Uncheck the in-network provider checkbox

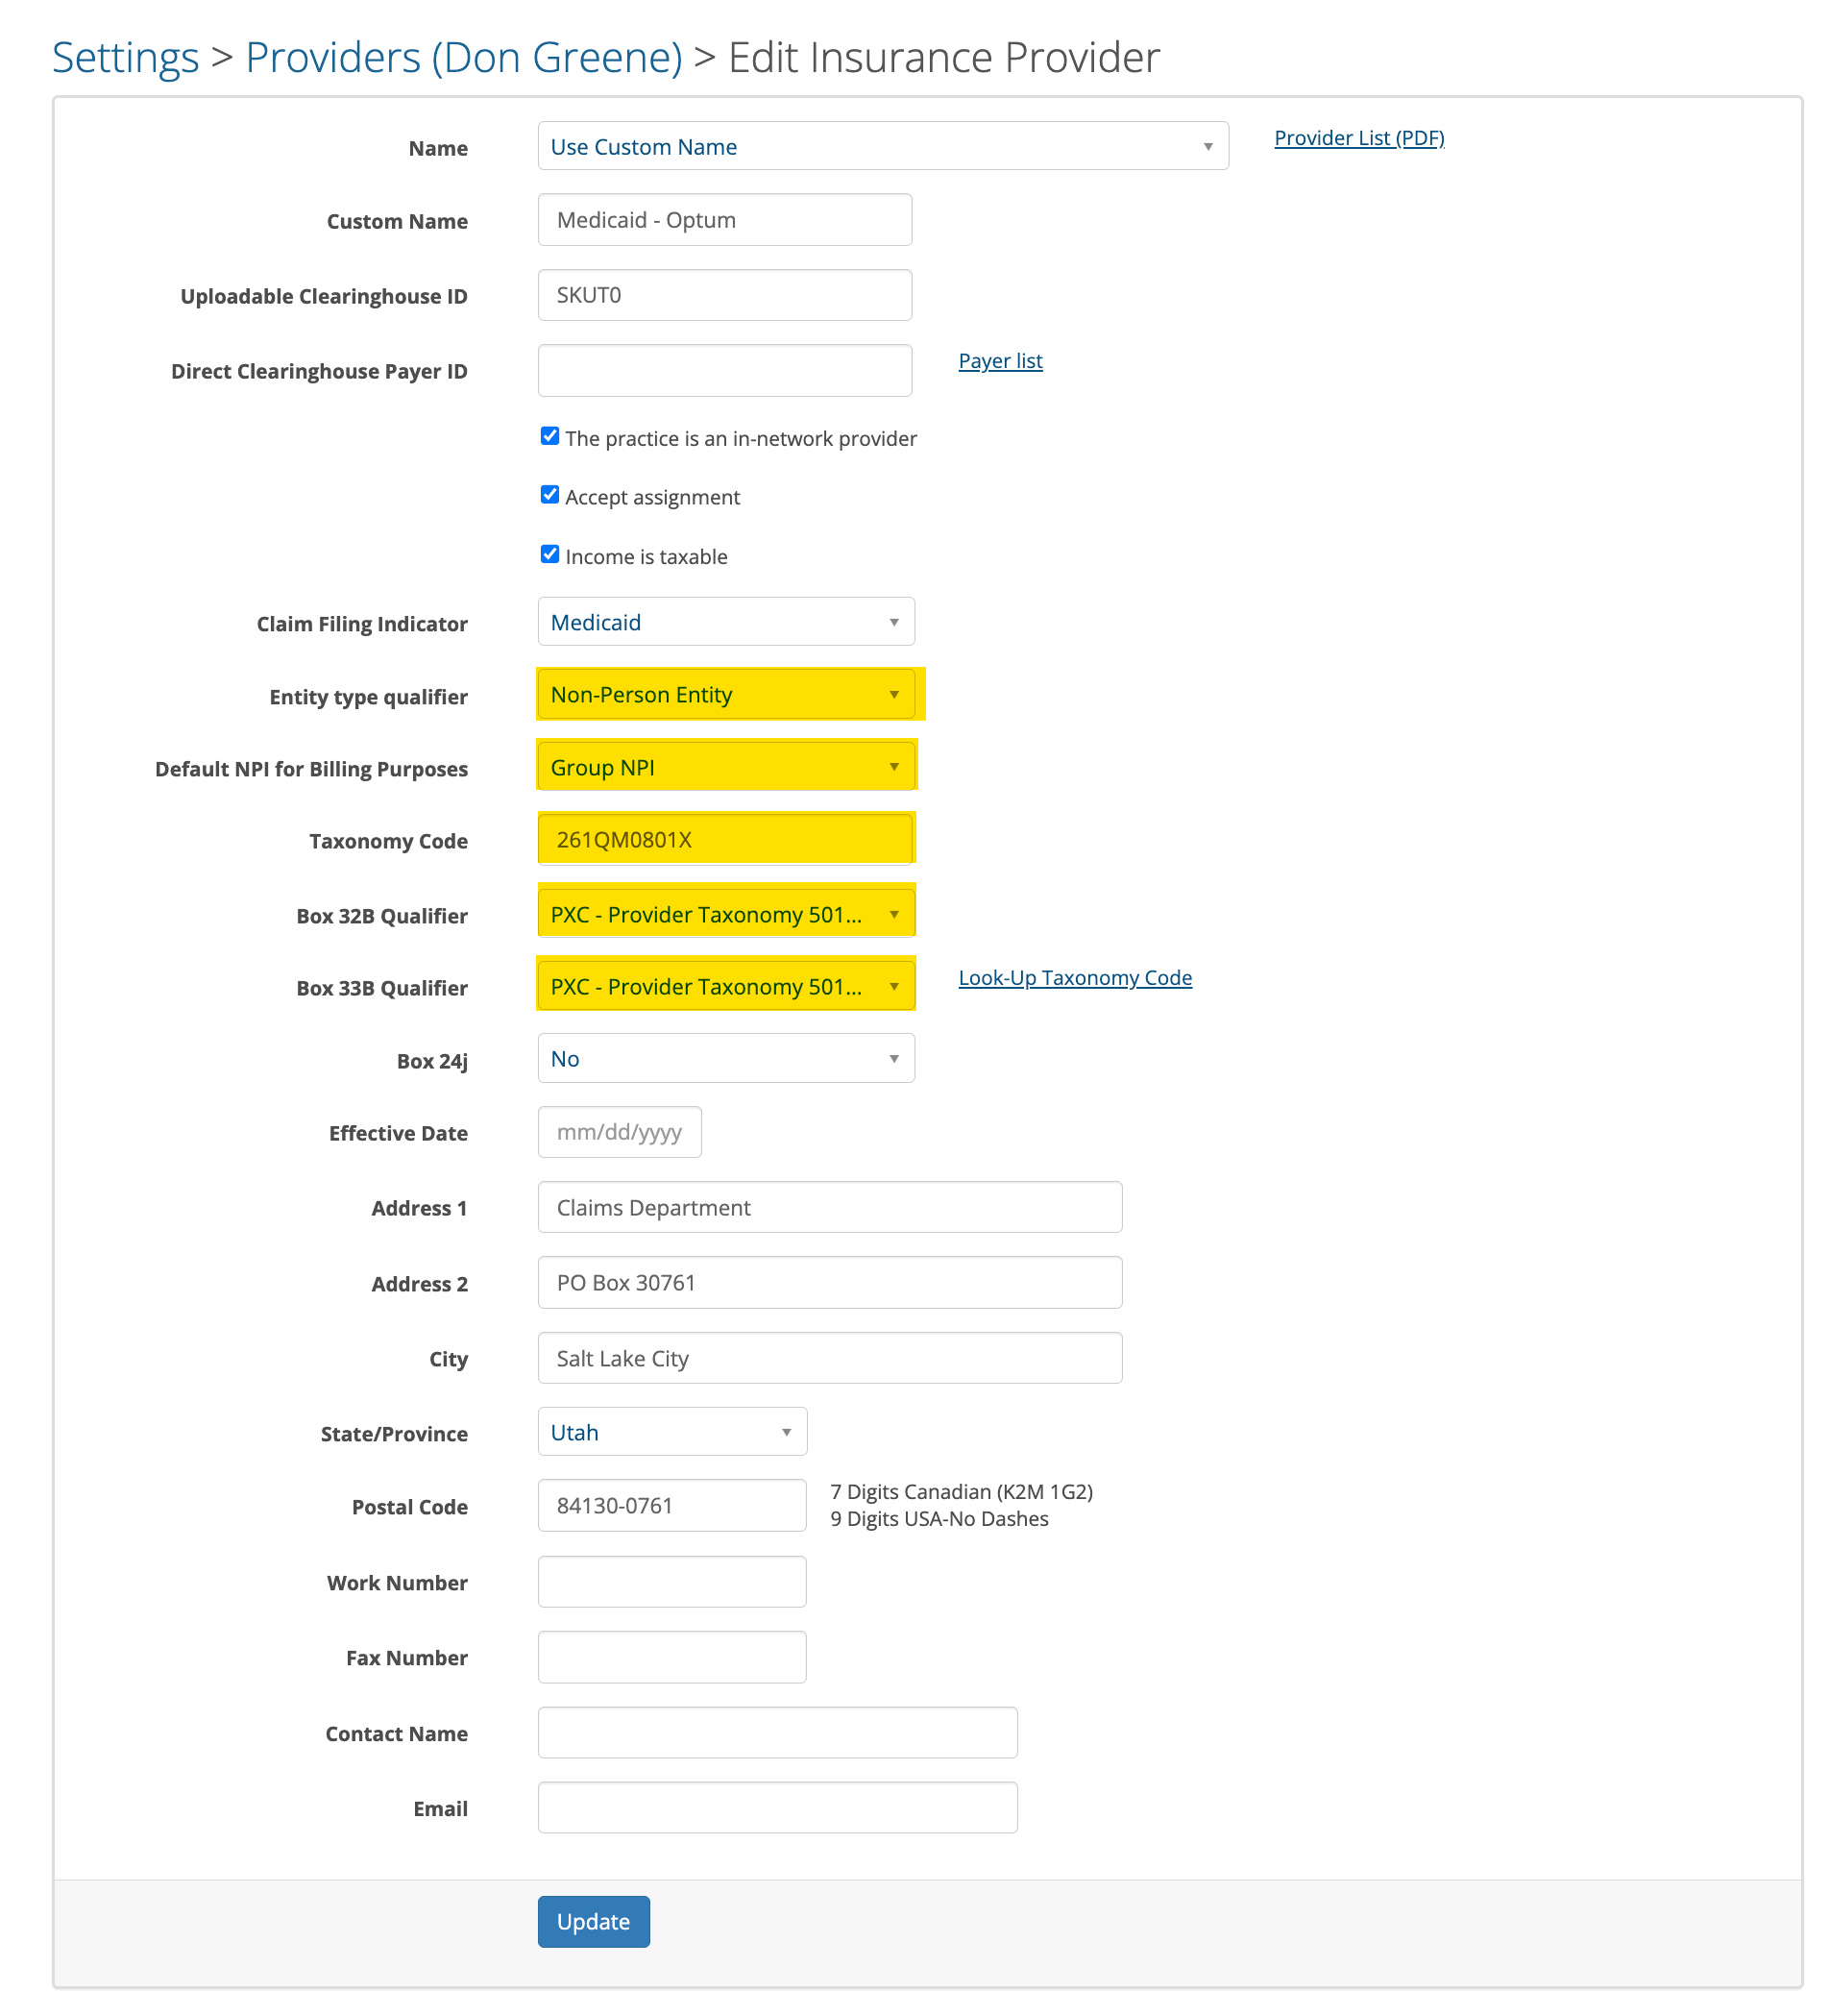click(549, 435)
